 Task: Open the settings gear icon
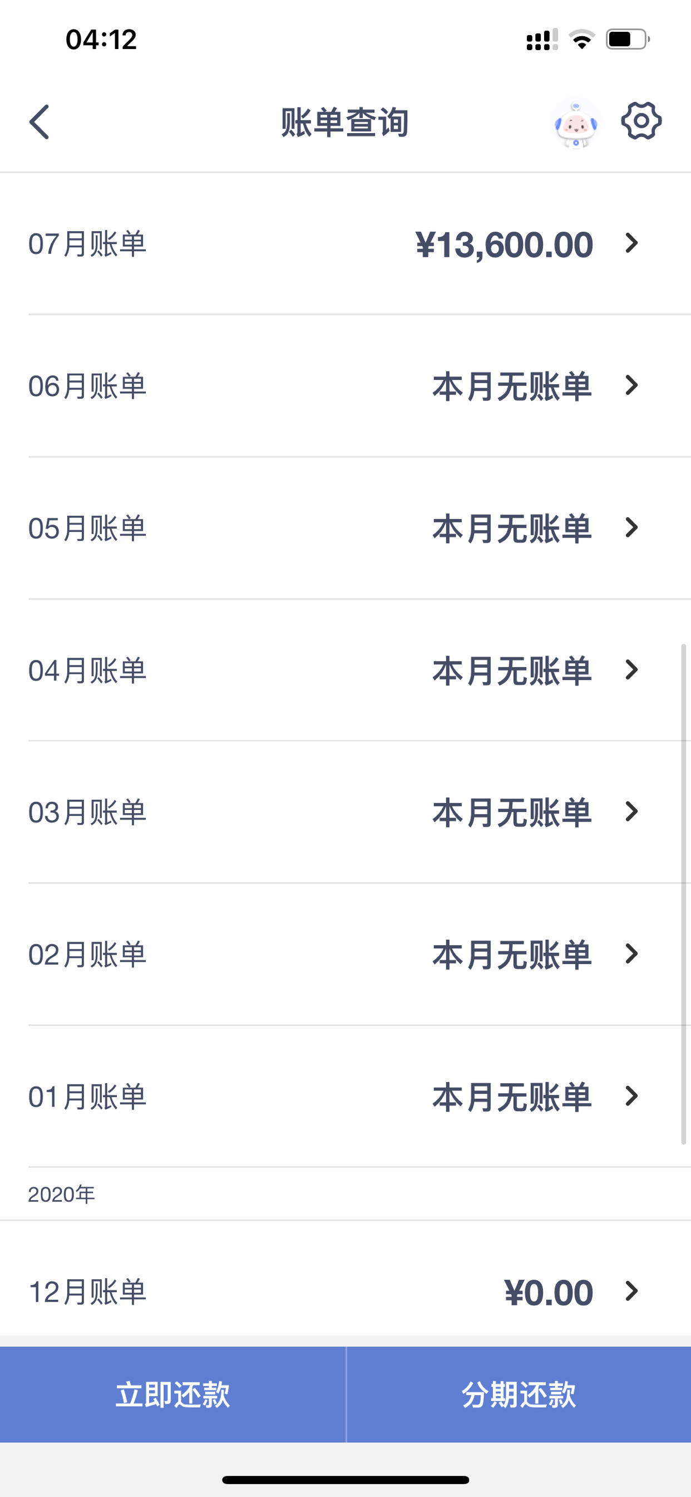coord(641,121)
